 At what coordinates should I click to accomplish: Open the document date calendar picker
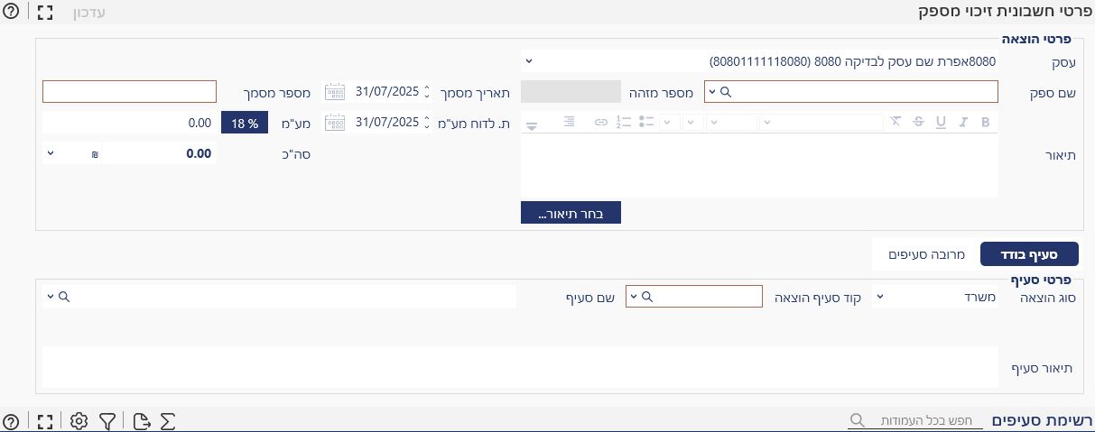click(x=335, y=92)
